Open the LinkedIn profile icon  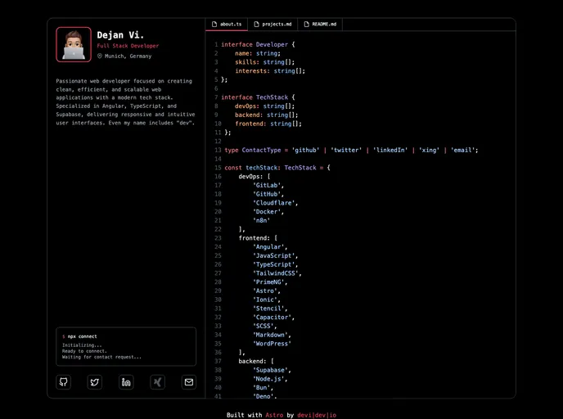coord(126,382)
